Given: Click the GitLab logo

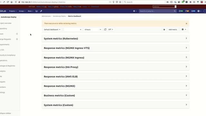Looking at the screenshot, I should click(3, 11).
